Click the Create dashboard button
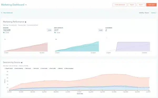Viewport: 158px width, 98px height. pyautogui.click(x=120, y=5)
